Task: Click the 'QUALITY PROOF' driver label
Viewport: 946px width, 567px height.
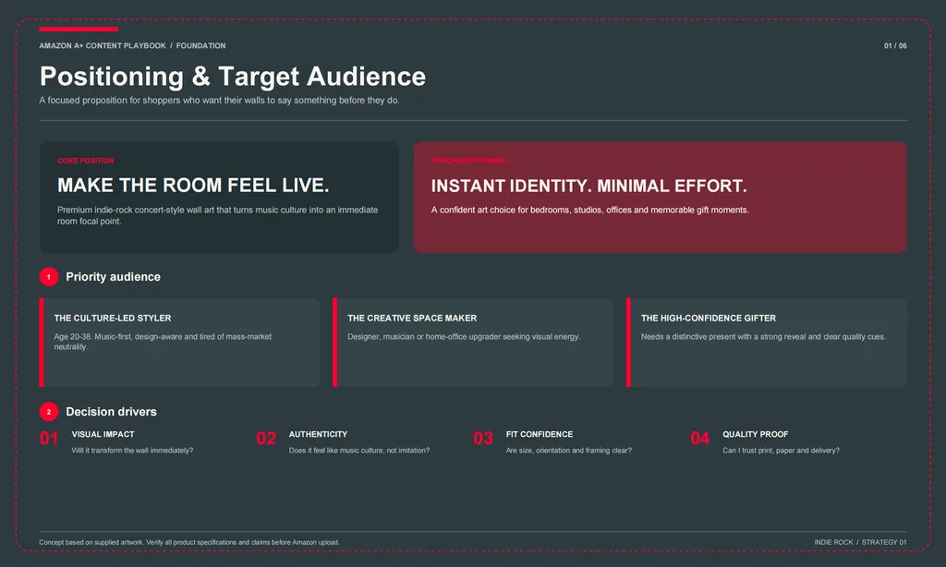Action: click(756, 434)
